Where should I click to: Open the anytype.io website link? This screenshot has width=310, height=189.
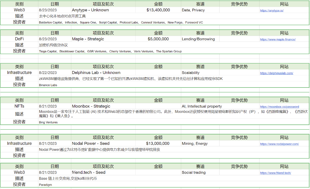coord(272,11)
